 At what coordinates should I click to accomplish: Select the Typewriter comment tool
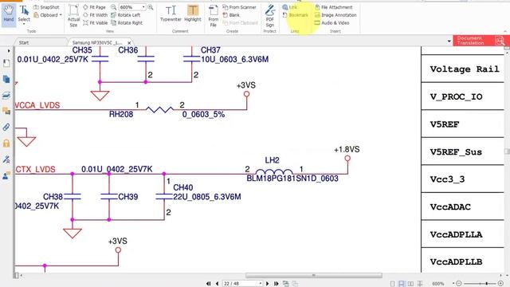click(171, 14)
